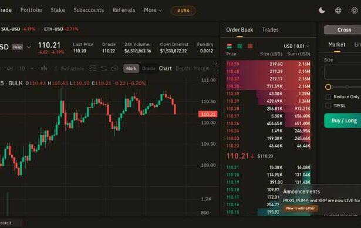
Task: Click the Buy / Long button
Action: click(343, 120)
